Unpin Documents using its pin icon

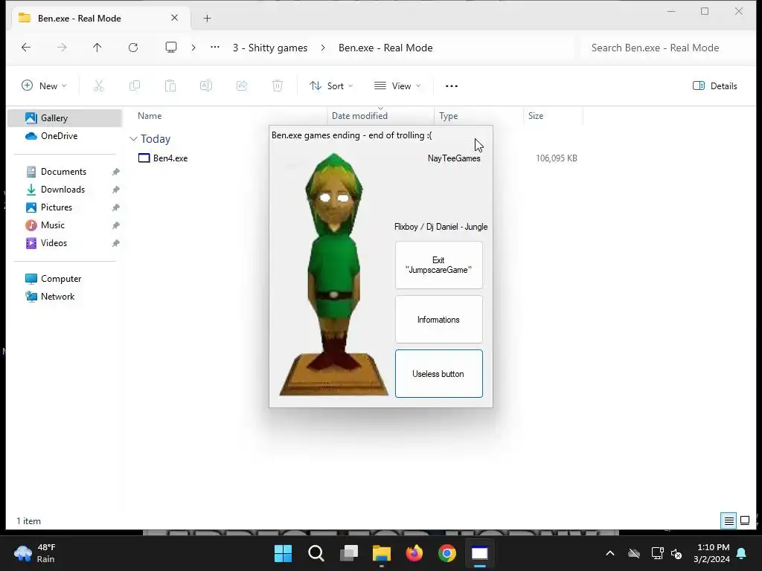(115, 172)
